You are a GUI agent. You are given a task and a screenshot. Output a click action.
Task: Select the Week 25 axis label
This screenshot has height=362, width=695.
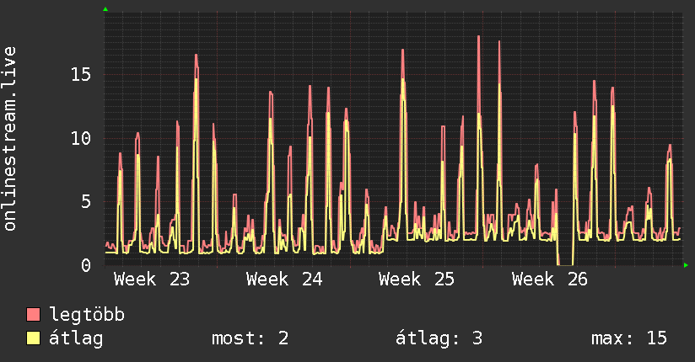[417, 279]
